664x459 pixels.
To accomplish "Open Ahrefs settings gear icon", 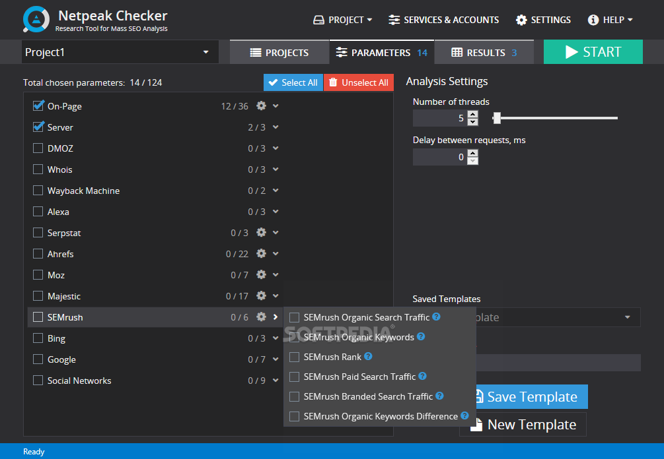I will 261,254.
